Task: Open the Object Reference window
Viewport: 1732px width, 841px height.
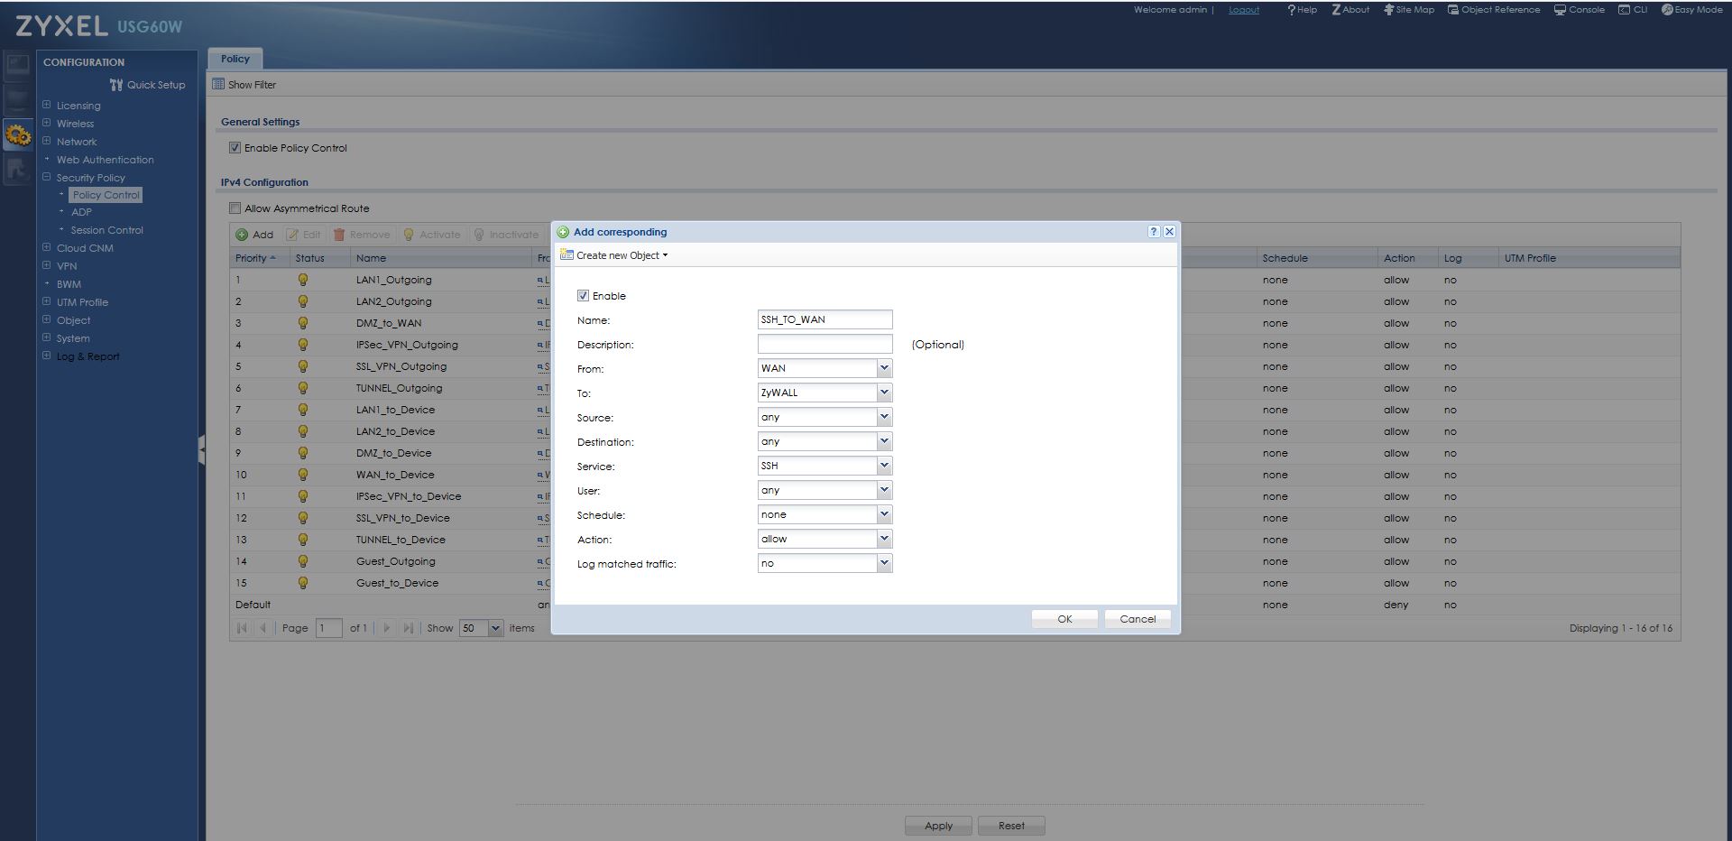Action: coord(1493,10)
